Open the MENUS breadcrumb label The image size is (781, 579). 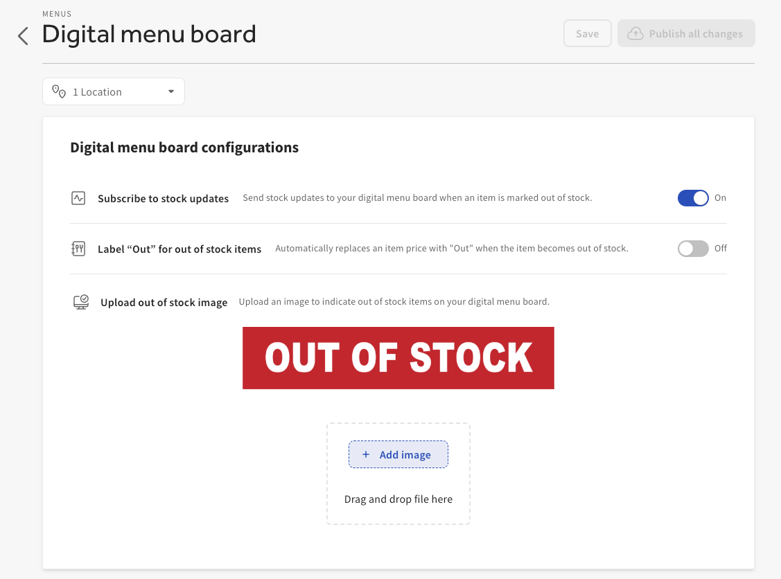click(57, 13)
